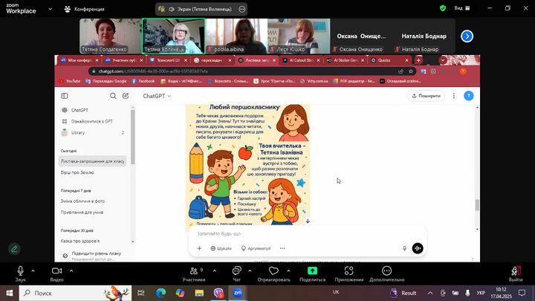The image size is (535, 301).
Task: Start voice mode with the black round button
Action: [418, 248]
